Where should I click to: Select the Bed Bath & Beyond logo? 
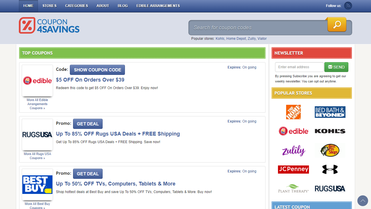330,112
